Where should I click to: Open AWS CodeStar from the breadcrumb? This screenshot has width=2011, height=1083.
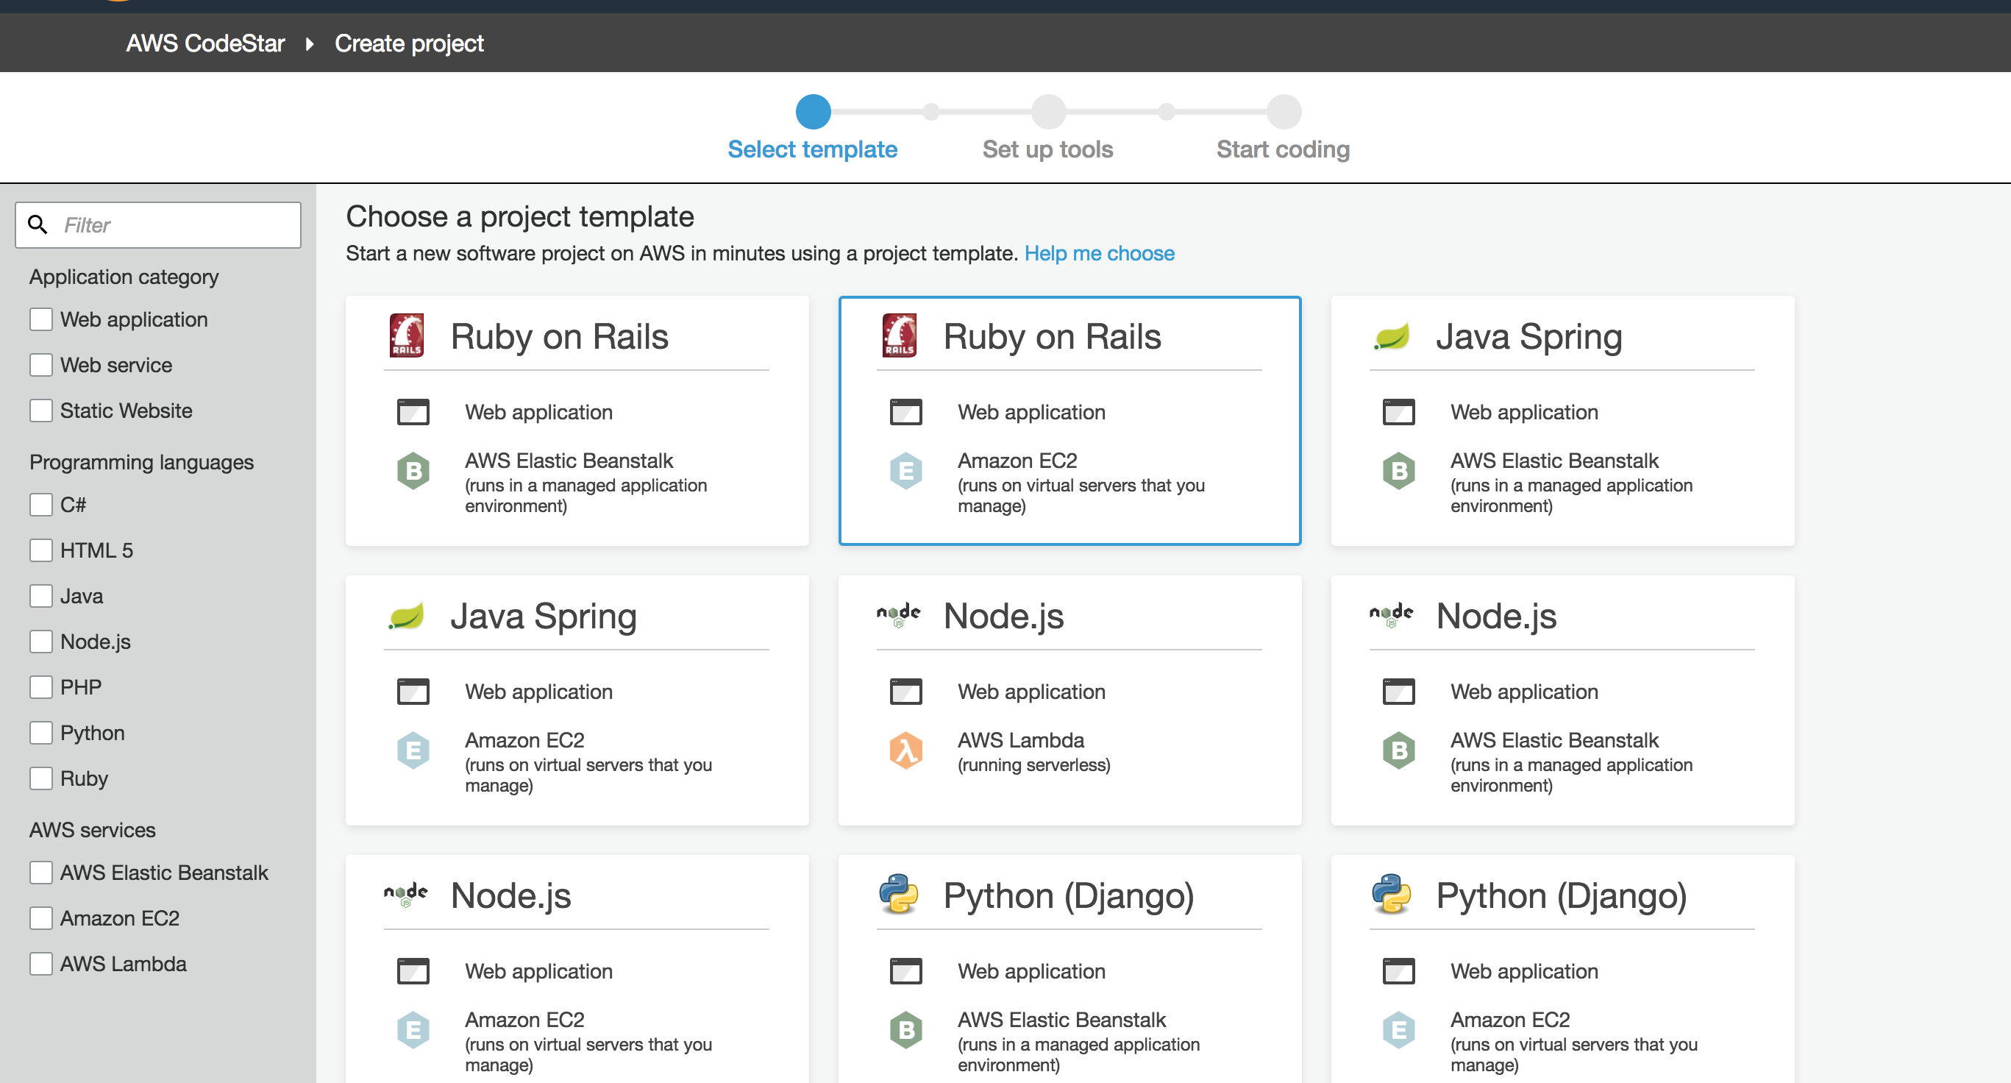205,43
